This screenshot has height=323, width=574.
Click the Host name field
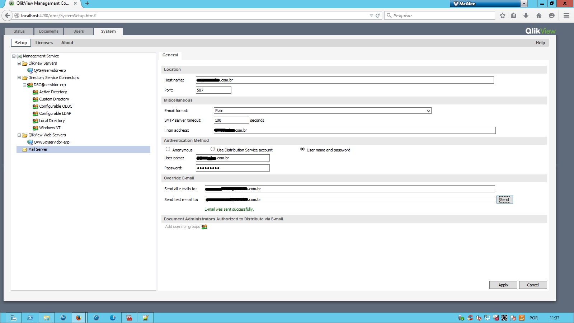345,80
